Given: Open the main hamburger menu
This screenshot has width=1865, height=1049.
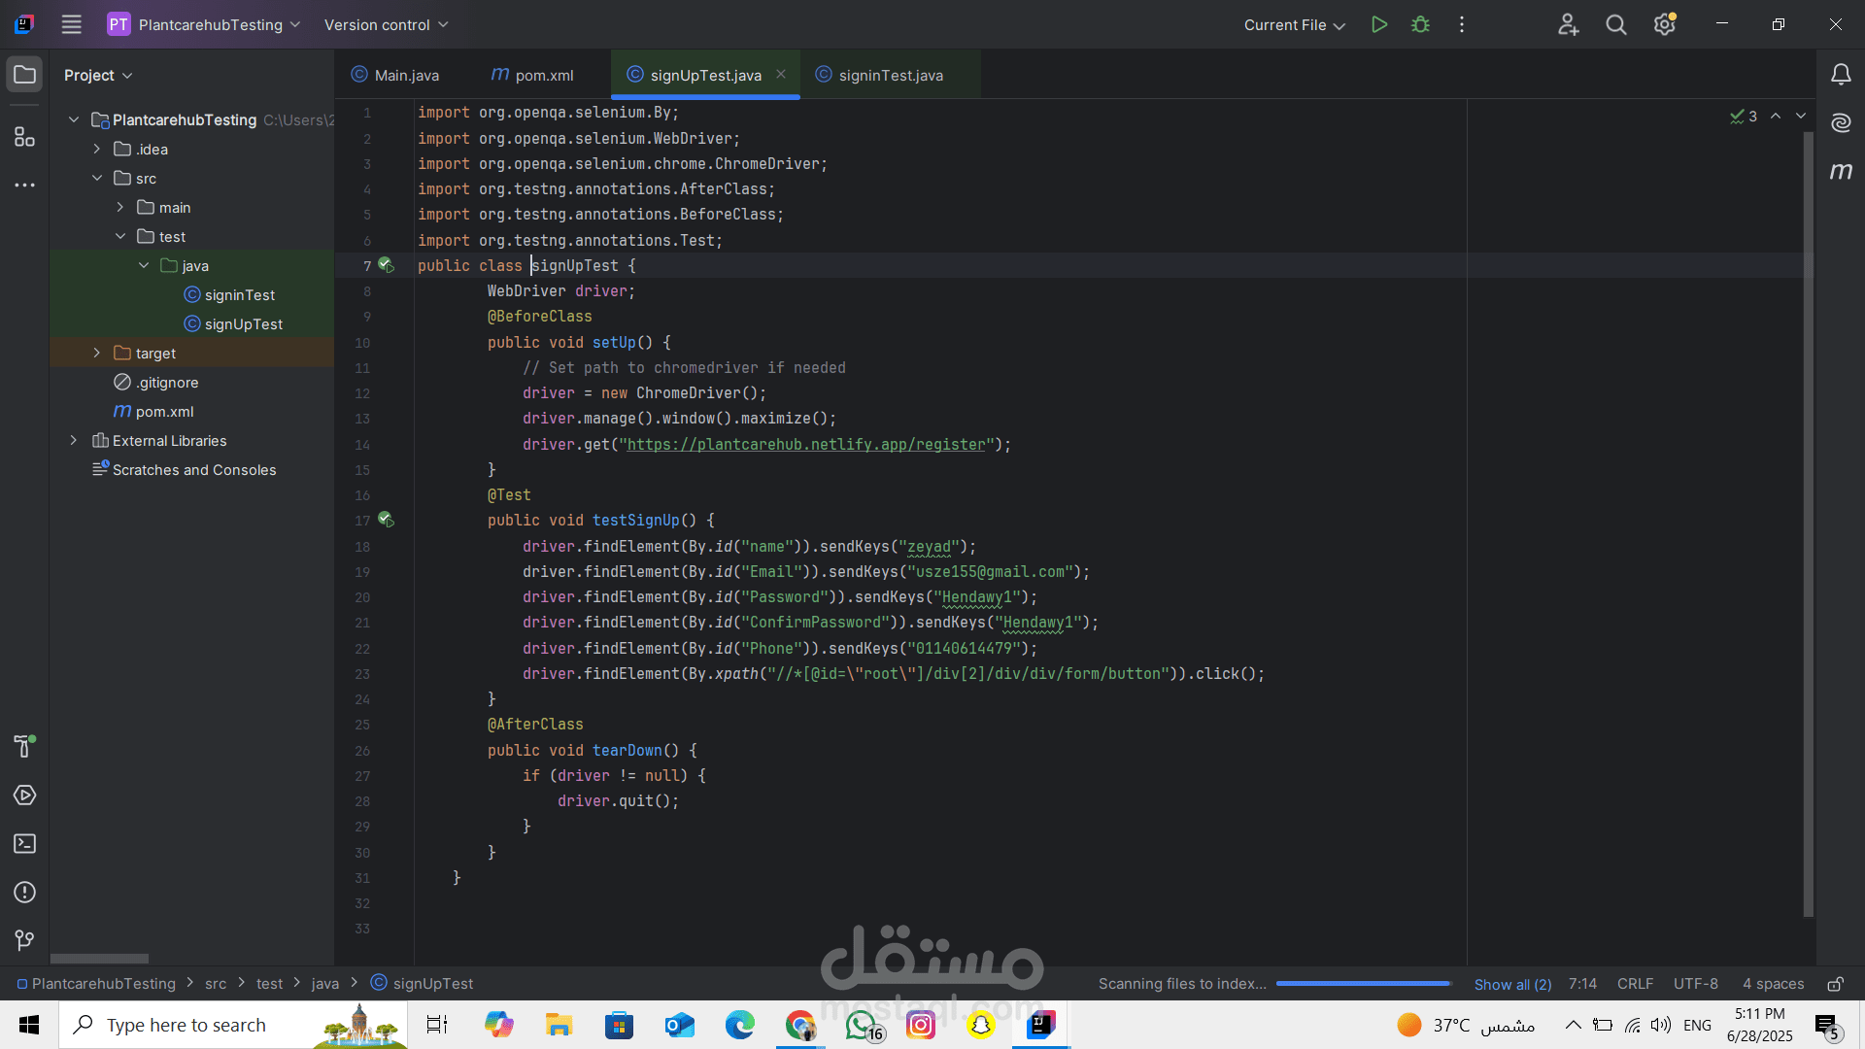Looking at the screenshot, I should [x=71, y=24].
